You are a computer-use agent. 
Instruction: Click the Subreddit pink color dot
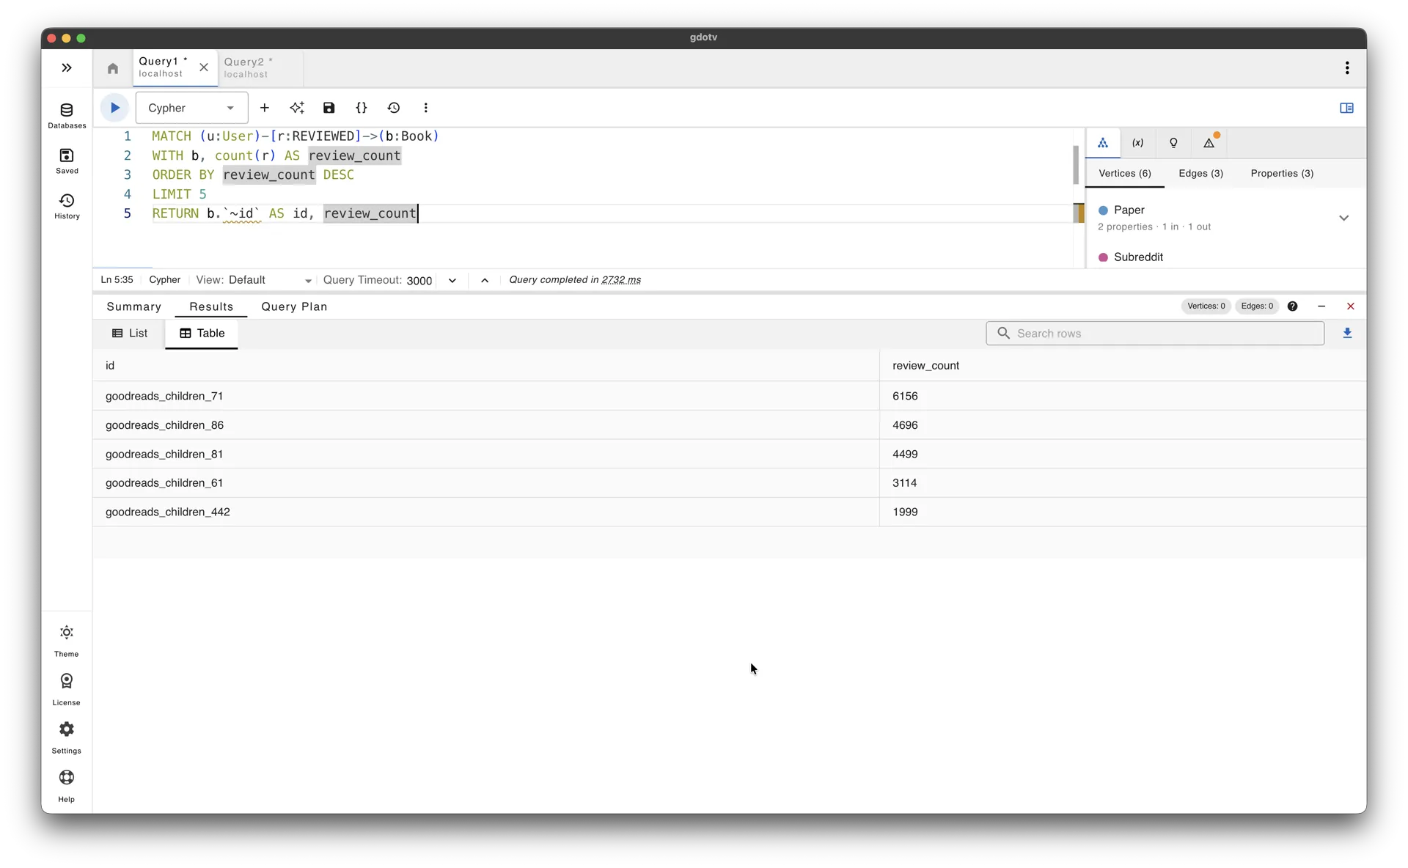(1103, 257)
